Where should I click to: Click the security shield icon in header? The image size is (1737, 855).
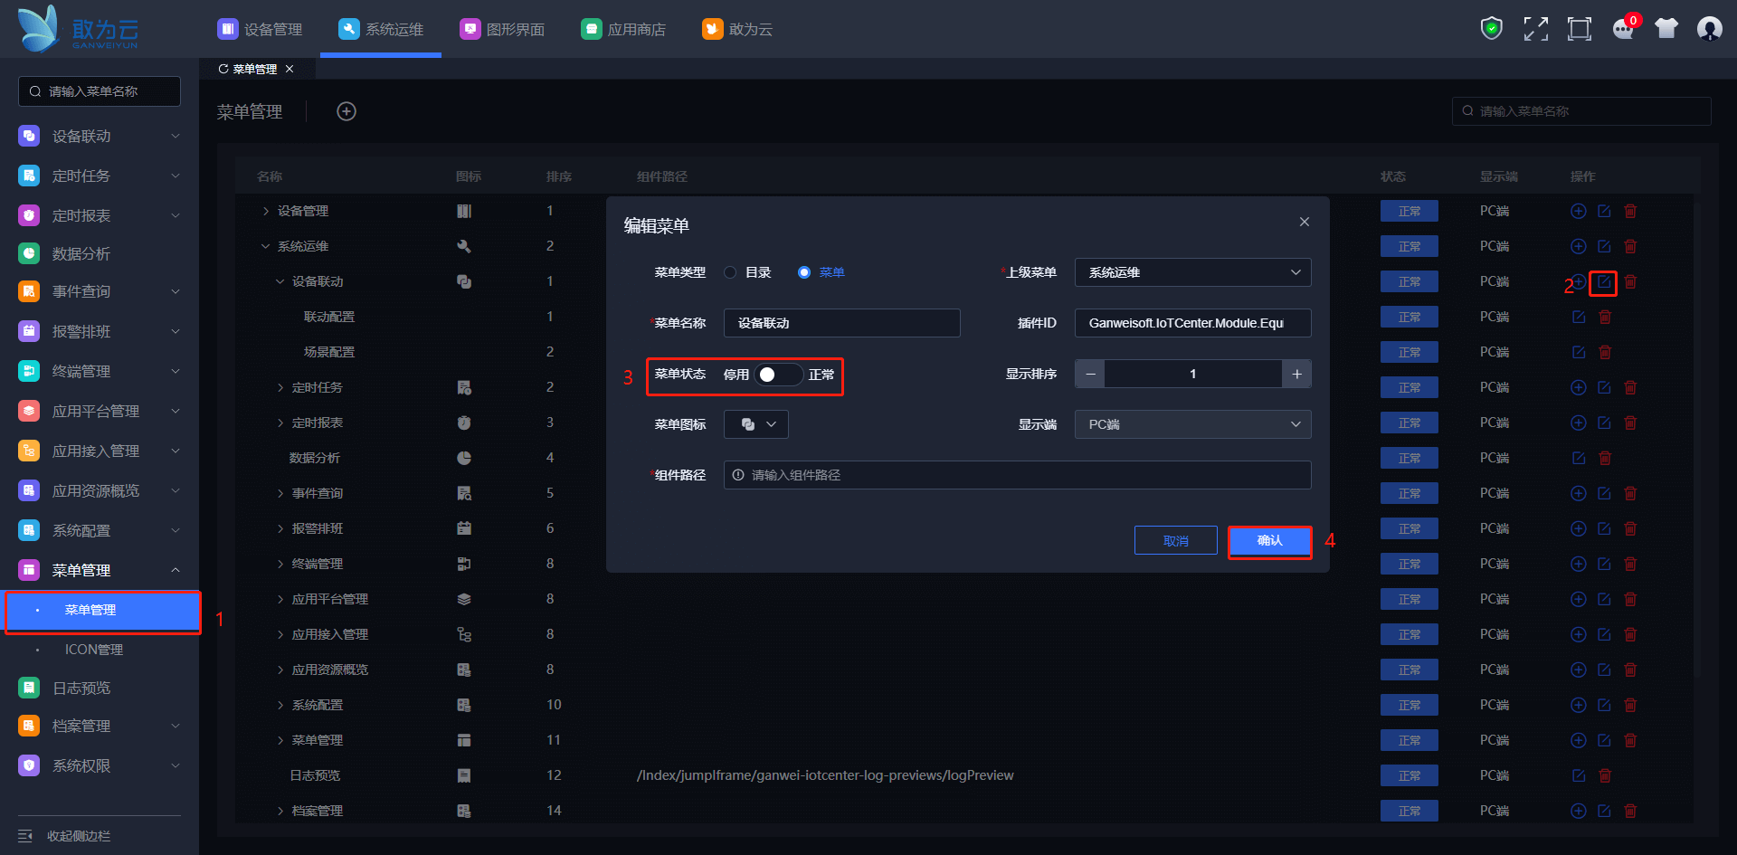coord(1491,29)
